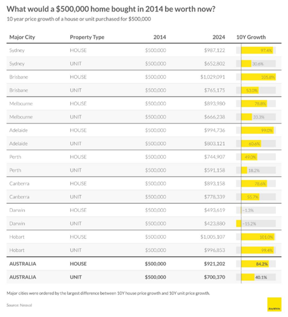Viewport: 288px width, 317px height.
Task: Click Sydney house 97.4% growth bar
Action: [257, 50]
